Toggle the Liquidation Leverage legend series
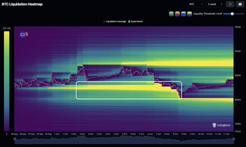 (x=115, y=21)
